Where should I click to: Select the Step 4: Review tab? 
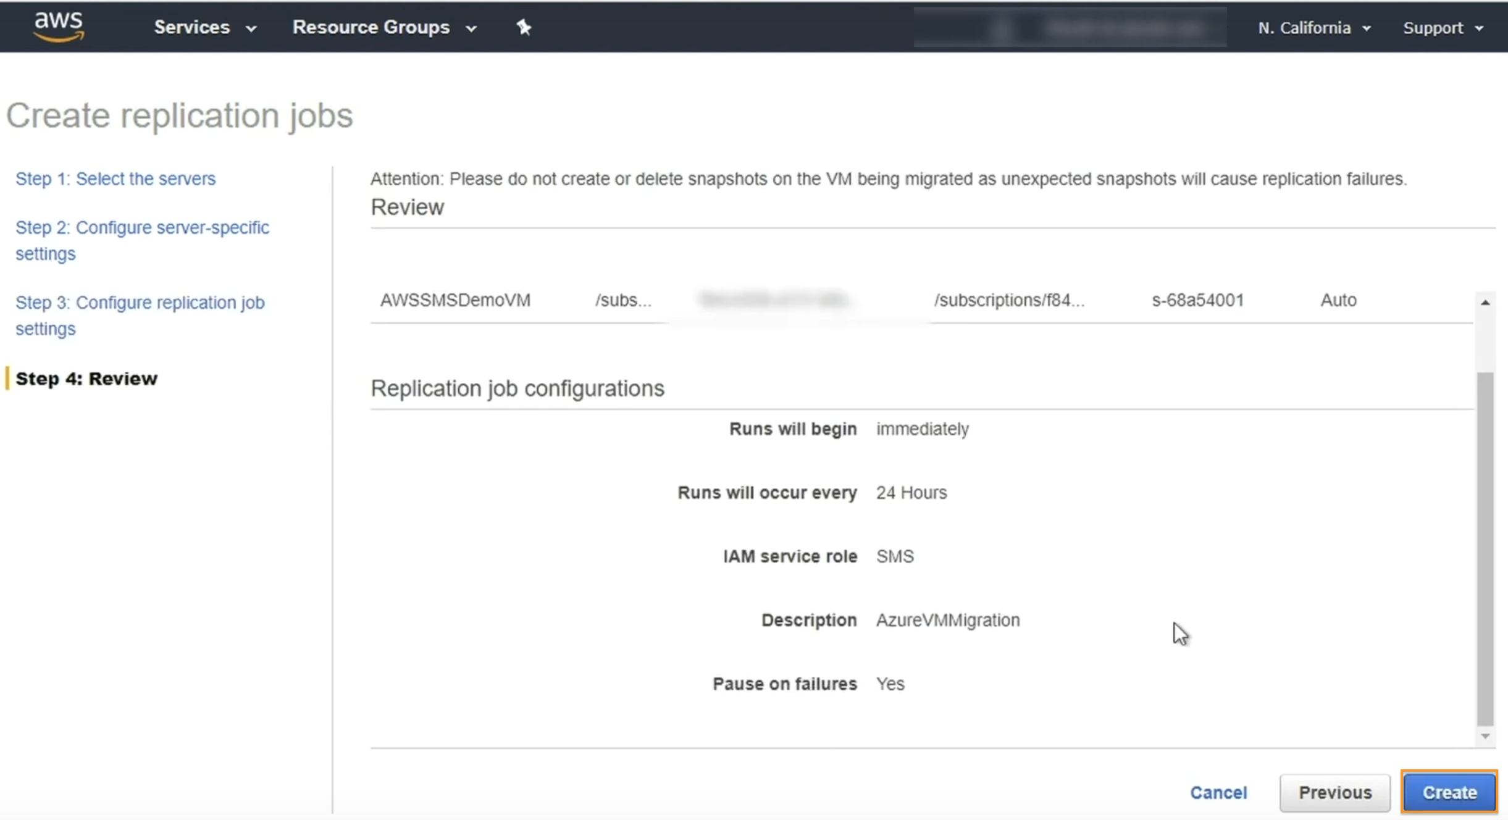pos(86,379)
